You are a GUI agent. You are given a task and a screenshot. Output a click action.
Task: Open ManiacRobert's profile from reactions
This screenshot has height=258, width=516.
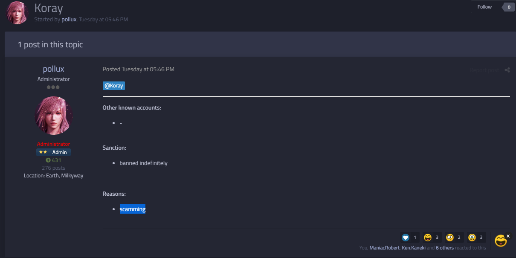click(x=384, y=248)
